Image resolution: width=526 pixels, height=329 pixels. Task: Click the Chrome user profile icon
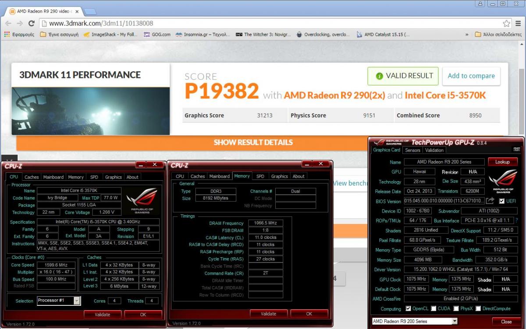coord(480,3)
